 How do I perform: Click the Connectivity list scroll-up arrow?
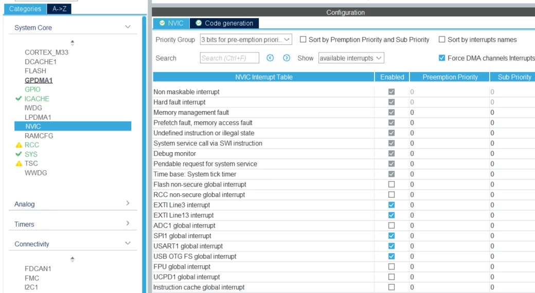73,259
